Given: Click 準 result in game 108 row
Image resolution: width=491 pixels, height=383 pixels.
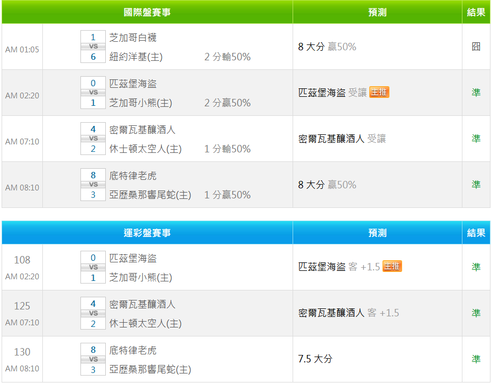Looking at the screenshot, I should 476,267.
